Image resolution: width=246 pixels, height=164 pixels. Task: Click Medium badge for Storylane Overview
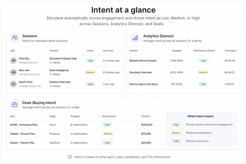pyautogui.click(x=203, y=72)
